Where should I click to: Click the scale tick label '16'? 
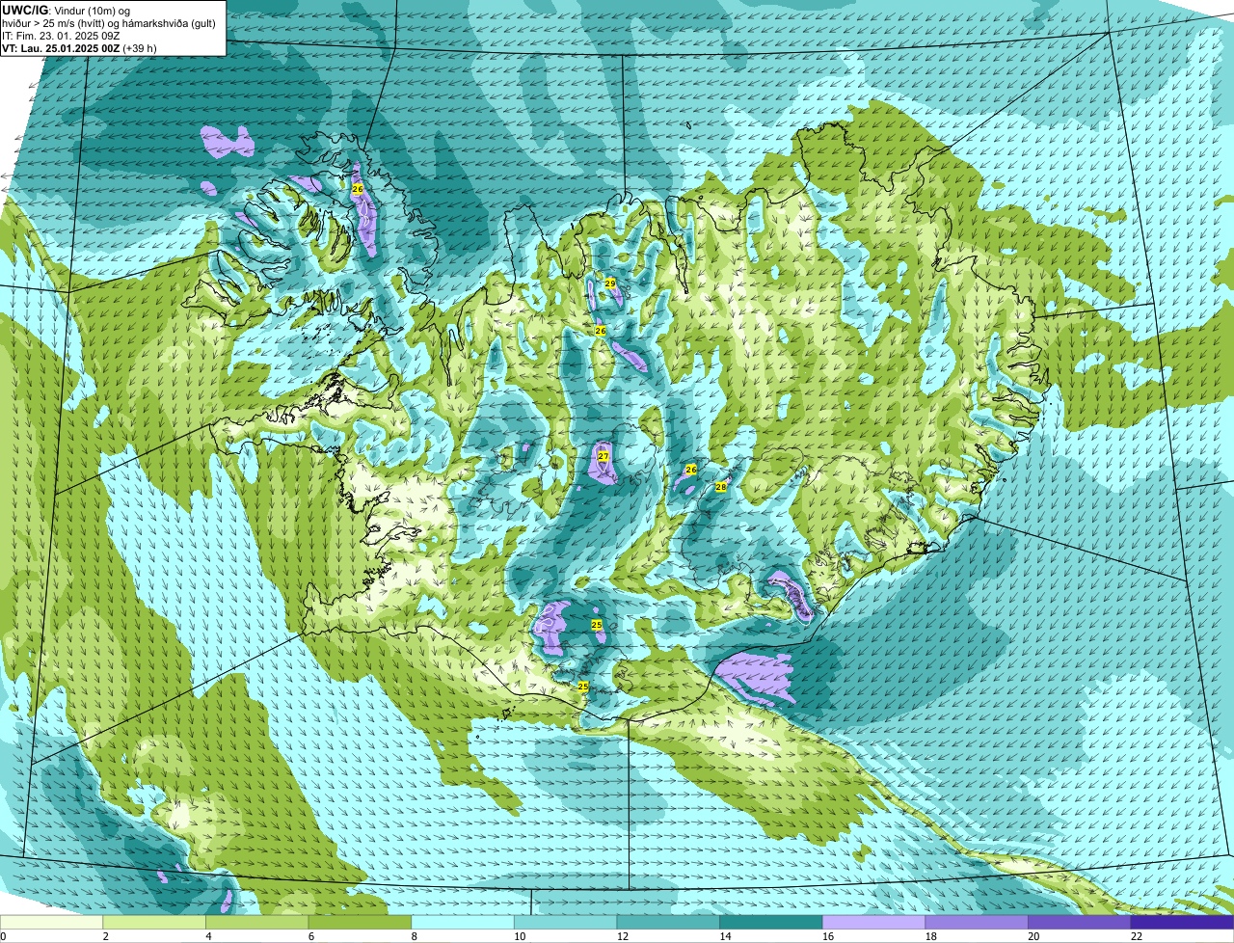coord(828,936)
